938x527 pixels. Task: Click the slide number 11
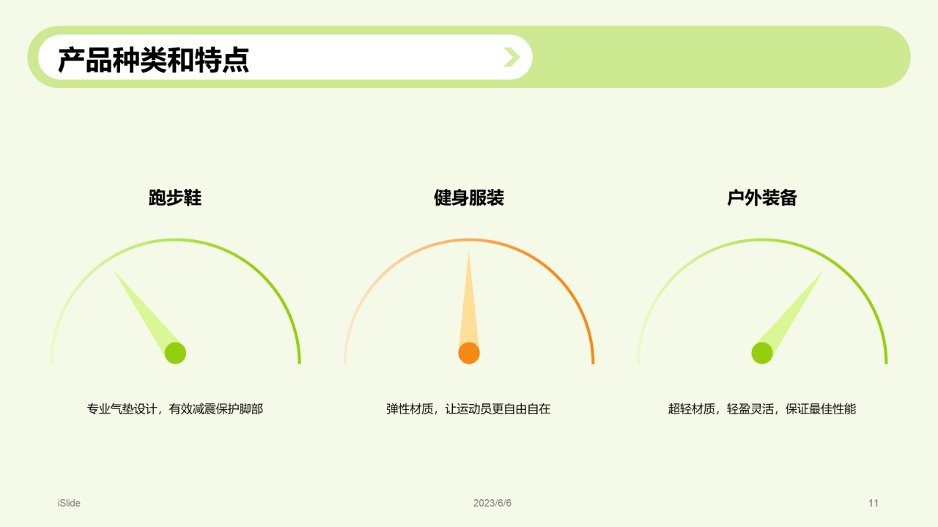(874, 503)
